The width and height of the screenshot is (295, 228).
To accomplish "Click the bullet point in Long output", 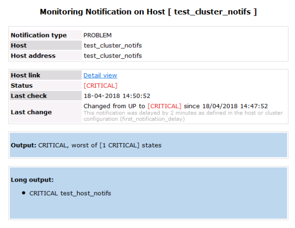I will pyautogui.click(x=23, y=193).
